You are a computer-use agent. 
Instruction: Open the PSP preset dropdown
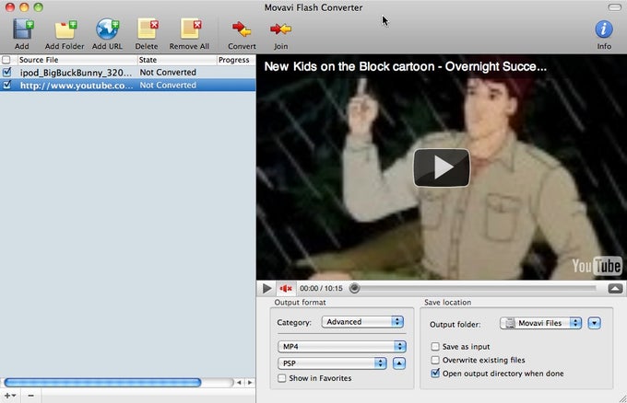332,363
